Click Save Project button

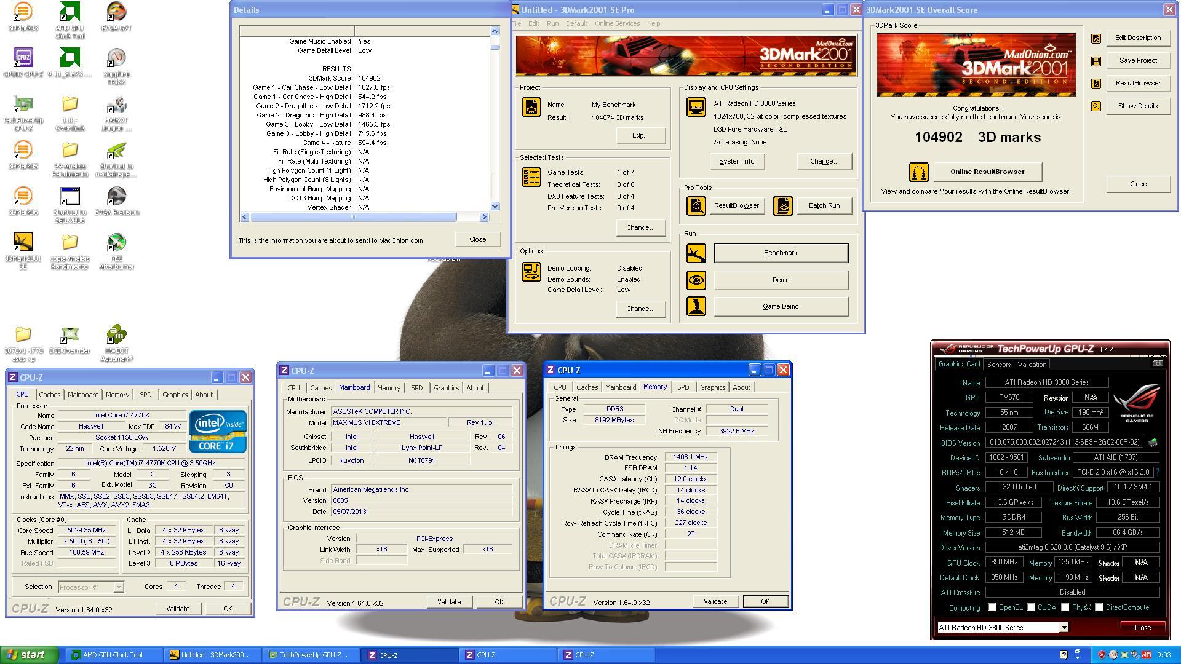click(x=1137, y=60)
